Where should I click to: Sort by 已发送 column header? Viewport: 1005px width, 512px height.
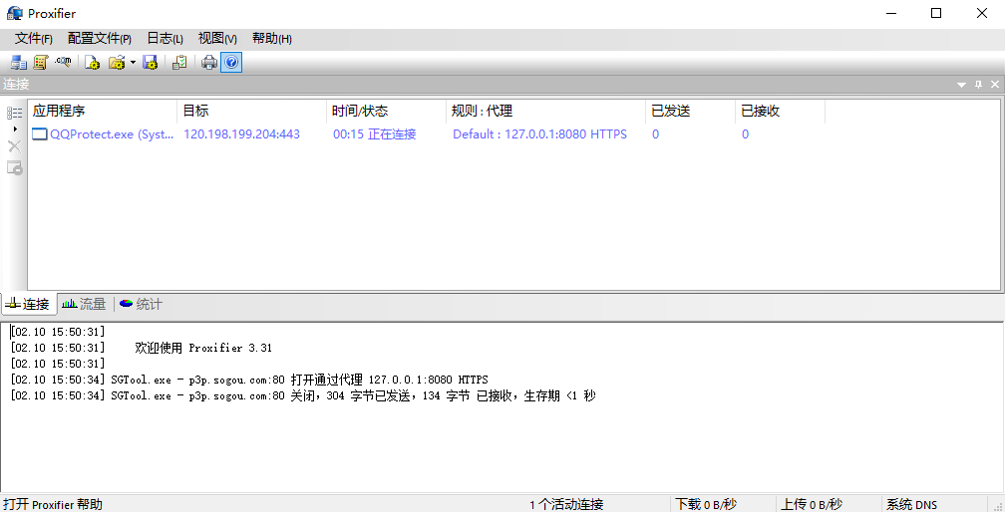tap(690, 111)
